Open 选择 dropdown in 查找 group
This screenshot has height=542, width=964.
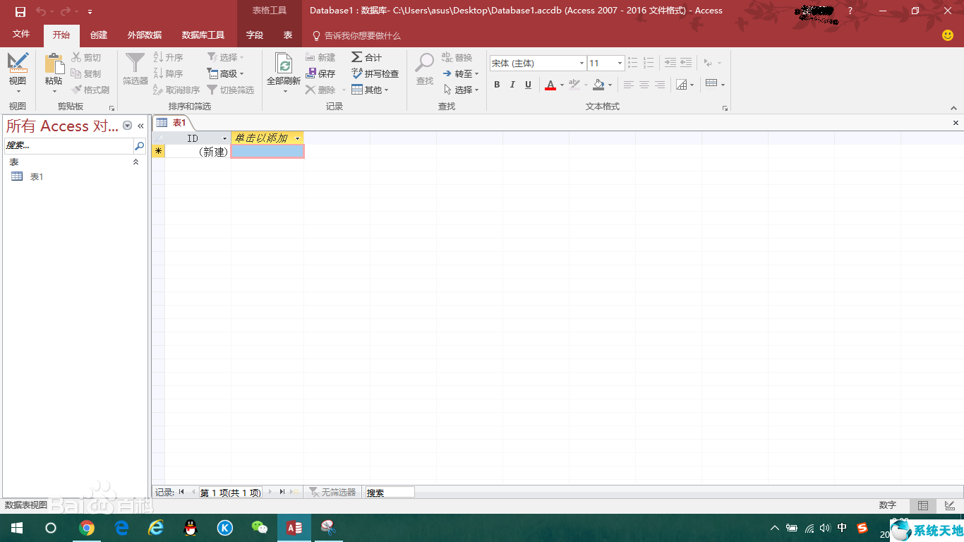coord(461,90)
